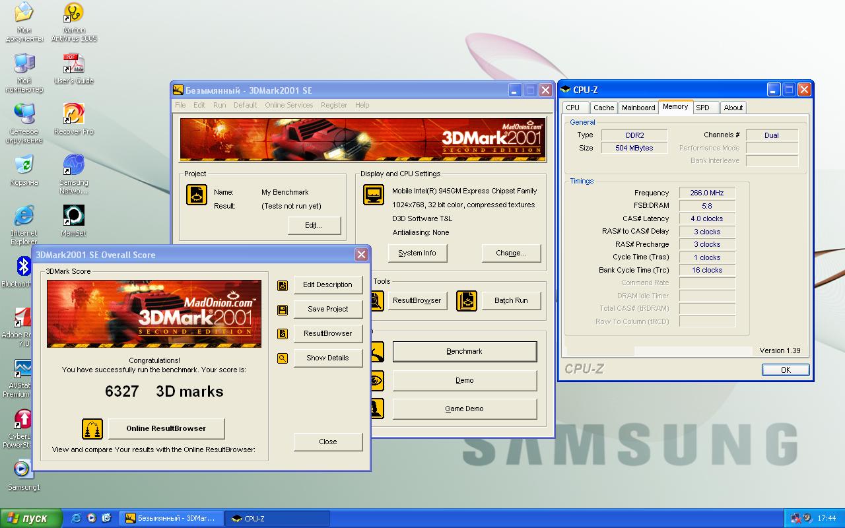Switch to CPU-Z taskbar button
845x528 pixels.
tap(277, 518)
